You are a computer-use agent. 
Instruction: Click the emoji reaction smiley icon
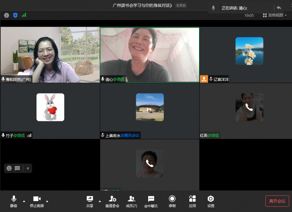pos(9,168)
